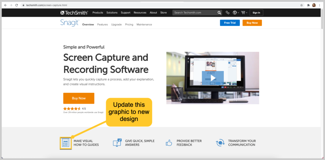The image size is (325, 160).
Task: Open the globe language selector
Action: (236, 13)
